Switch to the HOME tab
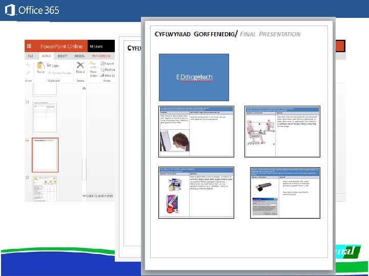The height and width of the screenshot is (276, 369). pos(46,56)
